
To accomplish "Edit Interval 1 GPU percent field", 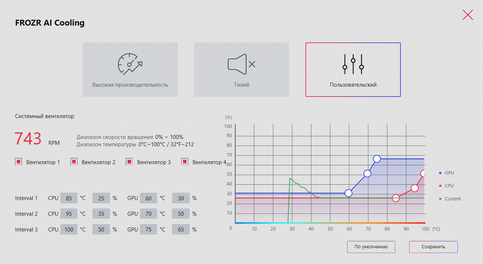I will tap(181, 198).
